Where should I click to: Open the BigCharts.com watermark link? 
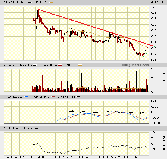[135, 65]
